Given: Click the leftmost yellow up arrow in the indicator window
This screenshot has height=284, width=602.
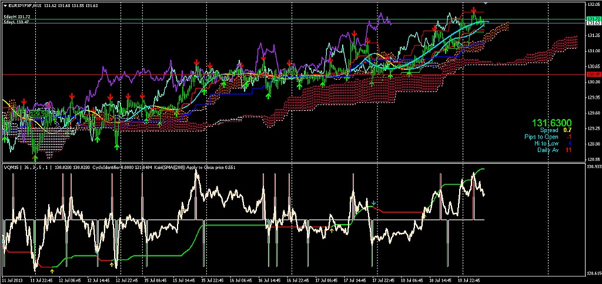Looking at the screenshot, I should [52, 271].
